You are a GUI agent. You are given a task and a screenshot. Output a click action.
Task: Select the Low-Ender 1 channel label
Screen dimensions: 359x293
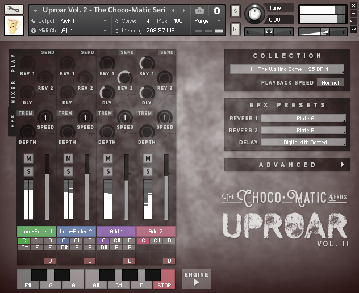[x=36, y=232]
